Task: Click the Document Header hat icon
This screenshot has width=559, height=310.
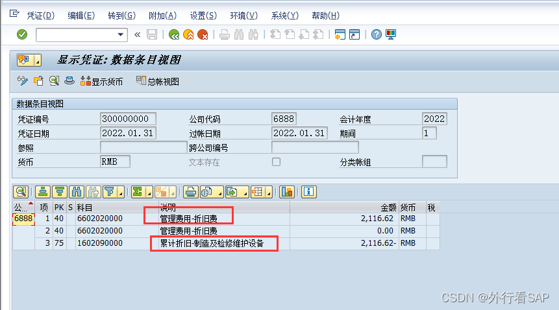Action: point(69,81)
